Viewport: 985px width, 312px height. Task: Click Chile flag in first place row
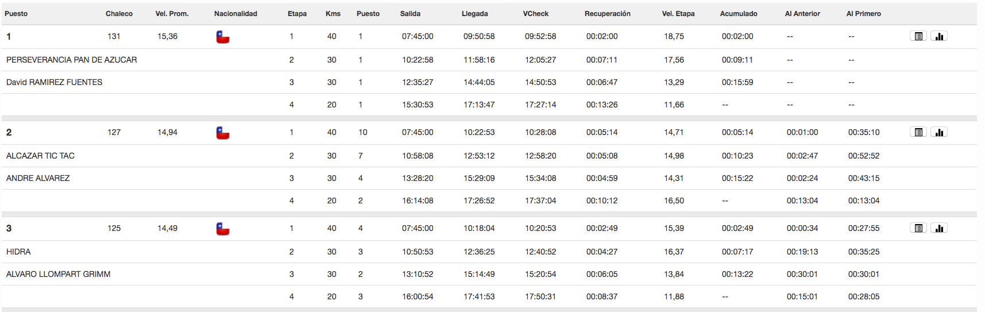[223, 37]
